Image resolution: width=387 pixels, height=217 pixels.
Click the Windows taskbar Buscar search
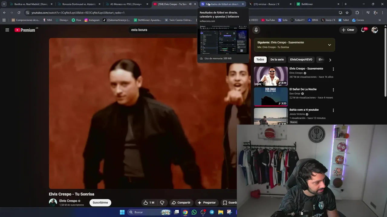(x=150, y=212)
